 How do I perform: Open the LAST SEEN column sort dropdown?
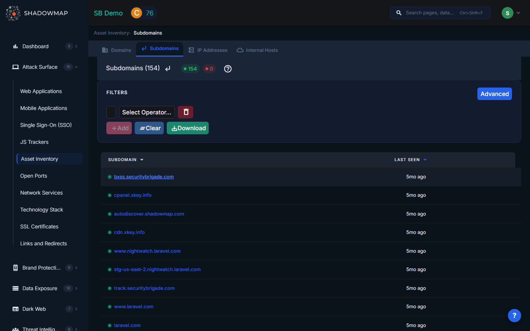[x=425, y=160]
